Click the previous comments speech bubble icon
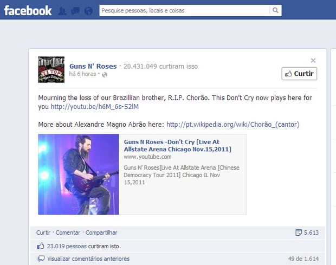336x265 pixels. coord(41,259)
